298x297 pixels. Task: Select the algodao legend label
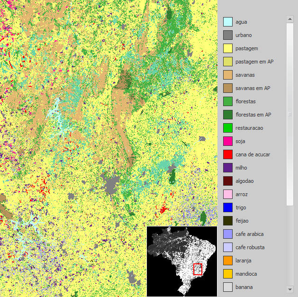click(245, 181)
